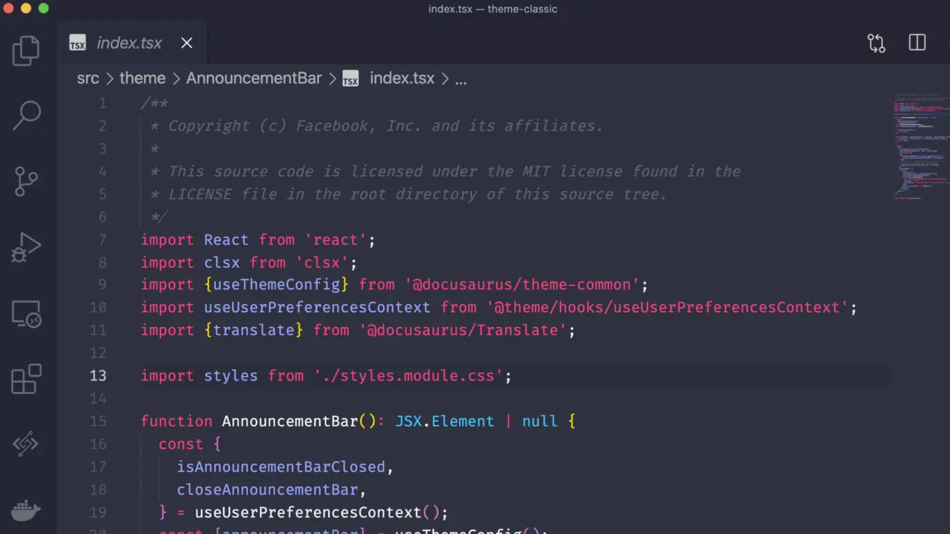The height and width of the screenshot is (534, 950).
Task: Click the MIT license comment on line 4
Action: click(446, 172)
